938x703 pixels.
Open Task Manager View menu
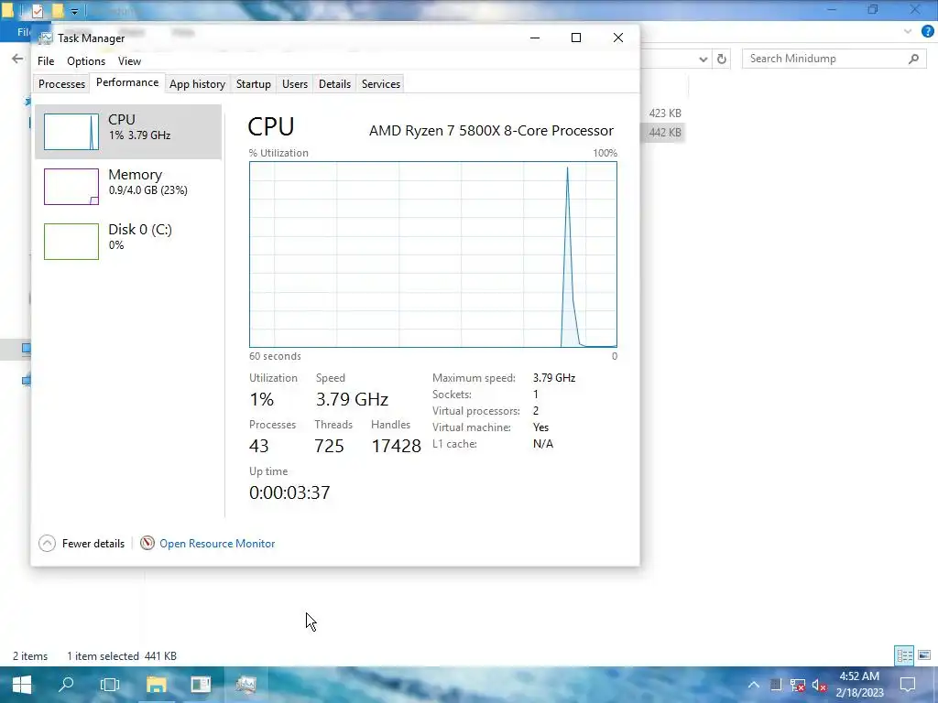(x=129, y=61)
